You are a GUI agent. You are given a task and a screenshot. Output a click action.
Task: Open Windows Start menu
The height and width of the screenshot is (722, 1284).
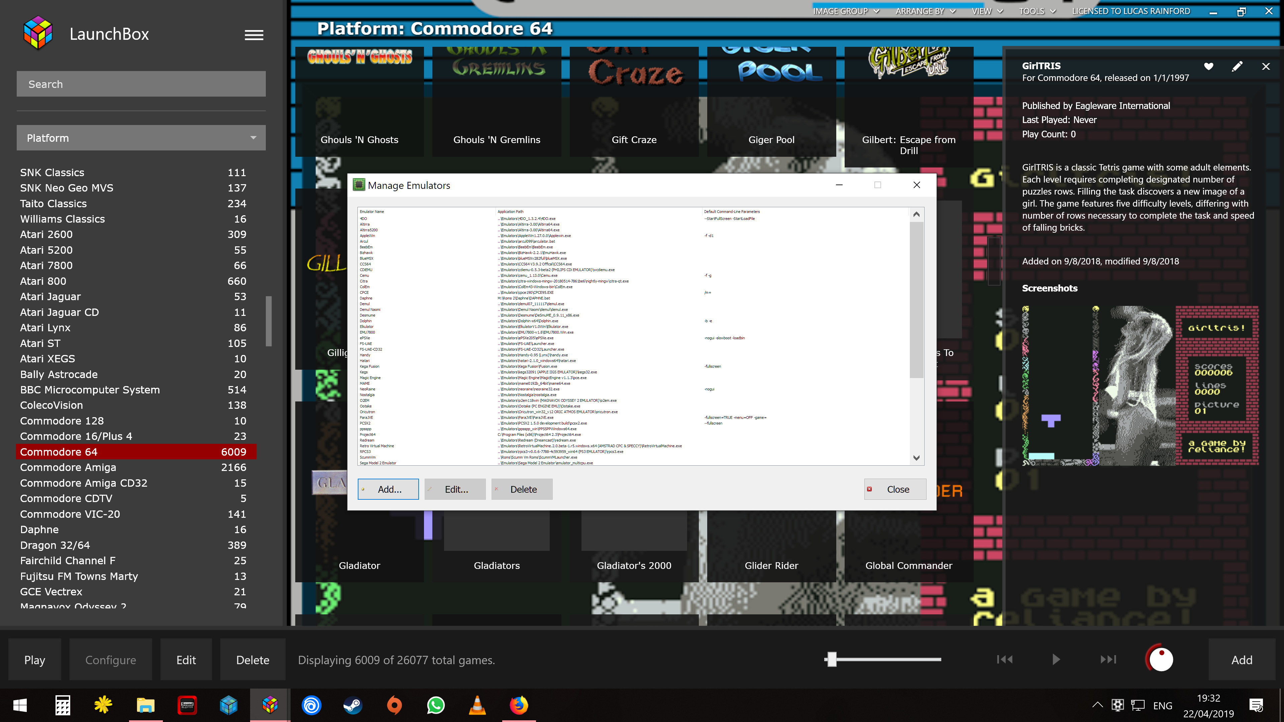click(20, 706)
